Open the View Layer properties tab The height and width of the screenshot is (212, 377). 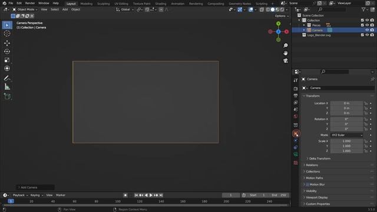pos(296,102)
